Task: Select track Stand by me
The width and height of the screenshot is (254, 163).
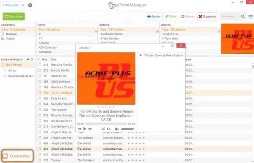Action: pos(59,76)
